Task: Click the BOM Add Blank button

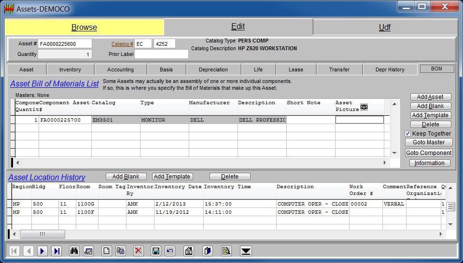Action: click(x=431, y=106)
